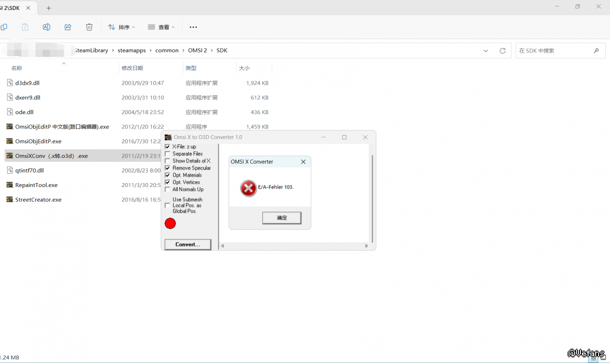Enable the All Normals Up checkbox

(x=167, y=189)
